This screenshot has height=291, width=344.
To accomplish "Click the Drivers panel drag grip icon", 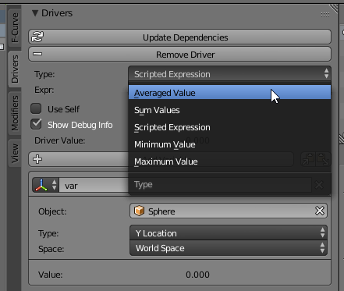I will [x=325, y=14].
